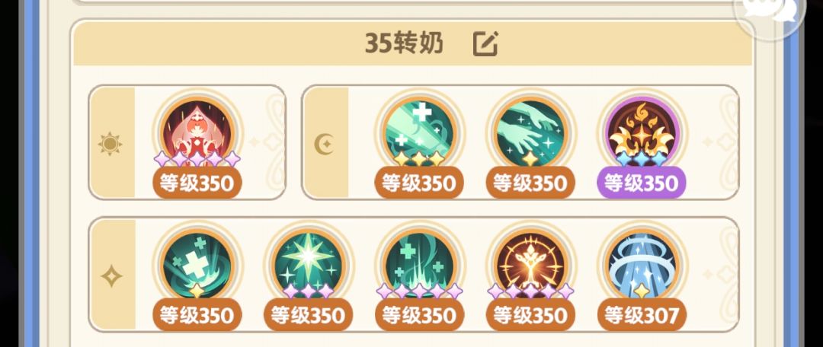Click the edit pencil icon beside 35转奶

(x=485, y=44)
